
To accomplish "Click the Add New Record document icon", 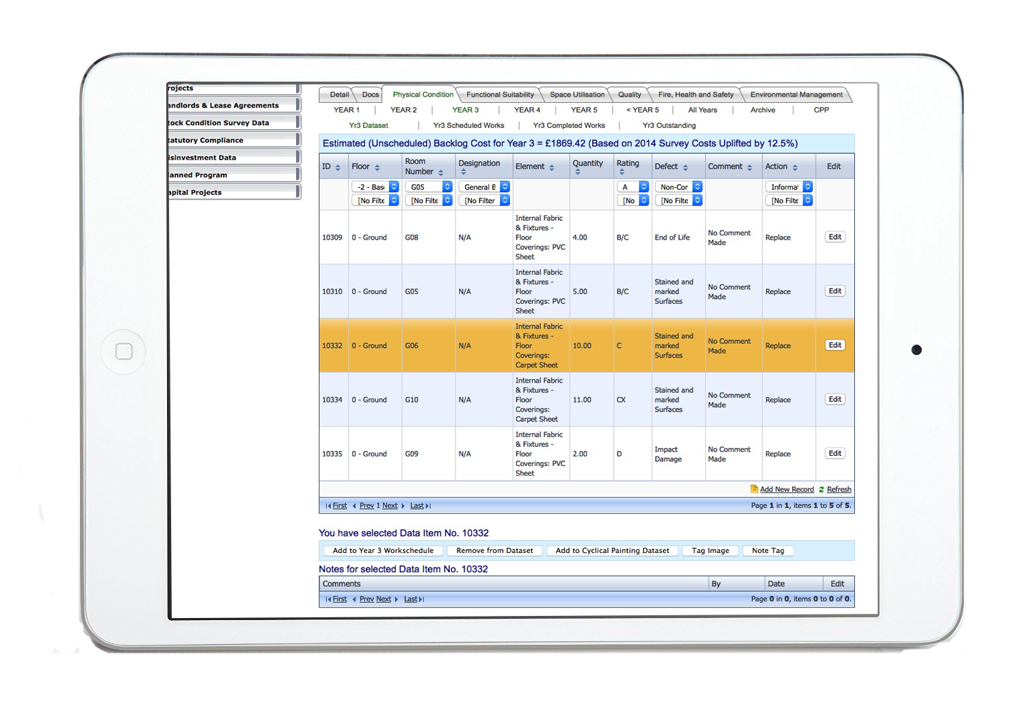I will click(754, 489).
